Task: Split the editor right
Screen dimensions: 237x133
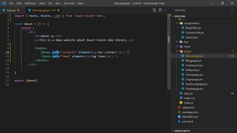Action: 160,10
